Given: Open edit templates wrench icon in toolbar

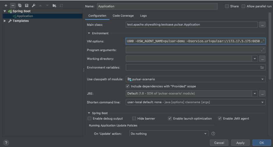Looking at the screenshot, I should pyautogui.click(x=34, y=6).
